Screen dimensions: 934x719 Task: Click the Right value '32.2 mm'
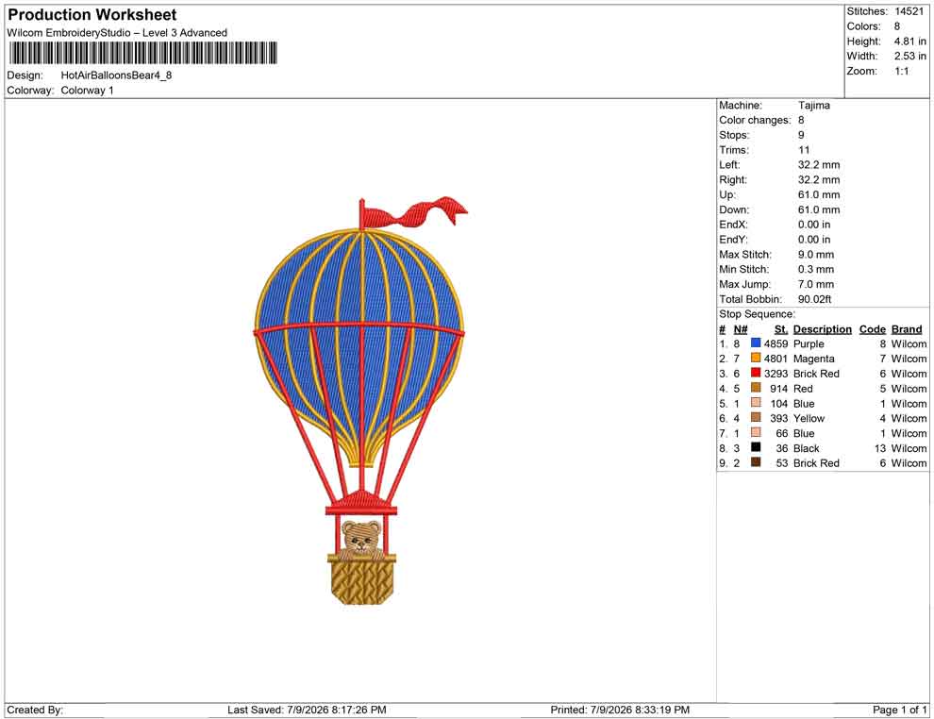click(819, 180)
